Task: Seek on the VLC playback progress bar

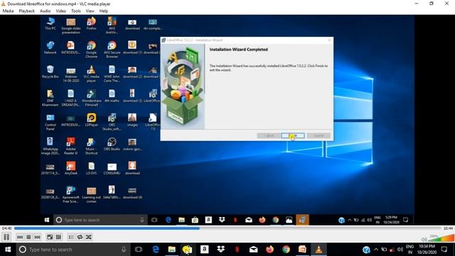Action: (227, 228)
